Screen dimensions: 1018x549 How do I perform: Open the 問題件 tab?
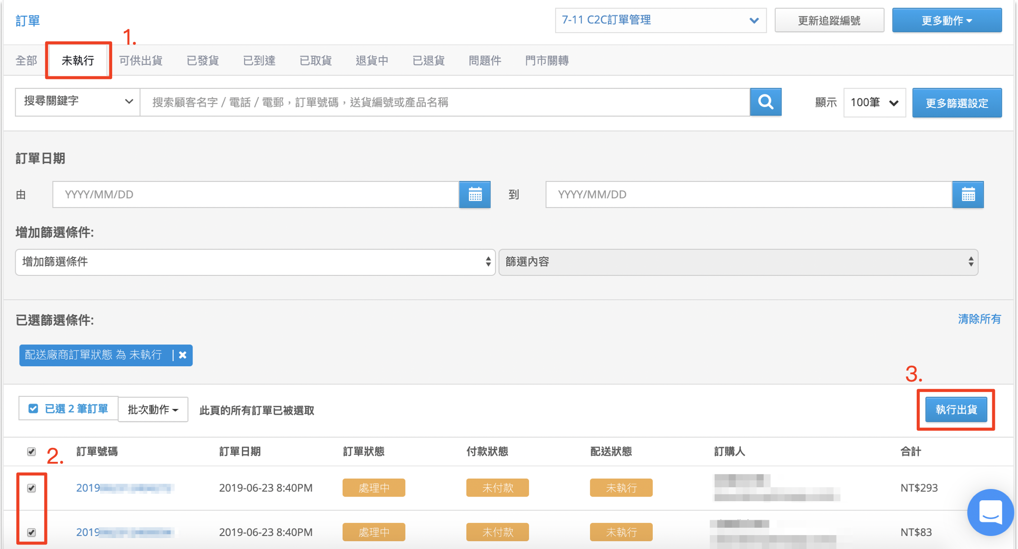point(485,60)
